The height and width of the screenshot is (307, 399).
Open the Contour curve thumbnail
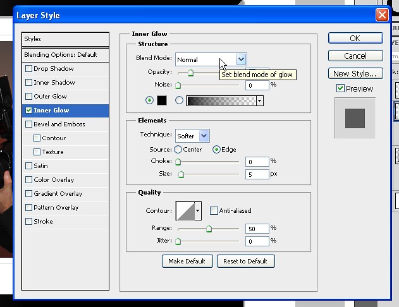185,210
